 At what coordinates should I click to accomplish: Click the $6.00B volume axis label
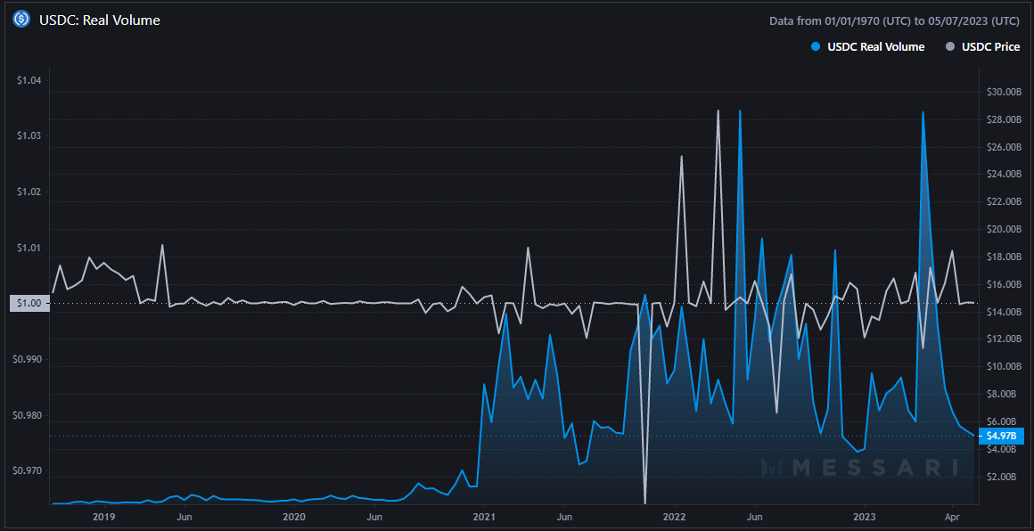[1001, 421]
